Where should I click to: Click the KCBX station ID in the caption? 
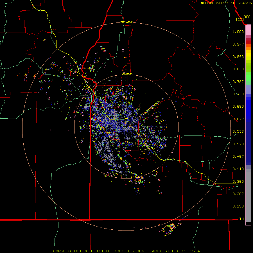(157, 251)
